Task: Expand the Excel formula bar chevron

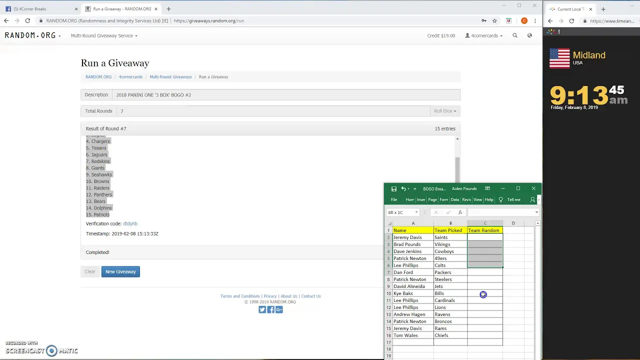Action: tap(536, 212)
